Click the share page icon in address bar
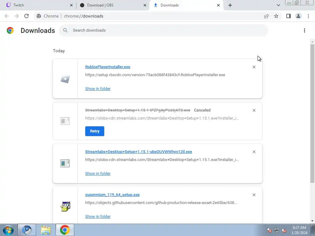Image resolution: width=315 pixels, height=236 pixels. pyautogui.click(x=266, y=16)
